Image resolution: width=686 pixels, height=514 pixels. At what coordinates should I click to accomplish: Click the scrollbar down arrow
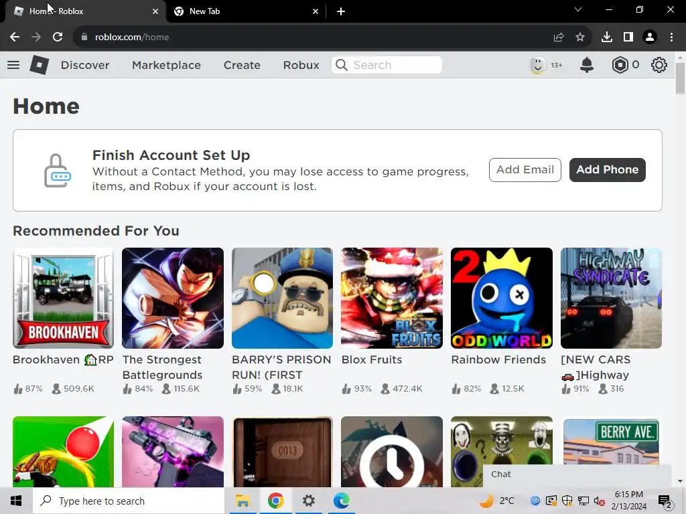[x=680, y=481]
